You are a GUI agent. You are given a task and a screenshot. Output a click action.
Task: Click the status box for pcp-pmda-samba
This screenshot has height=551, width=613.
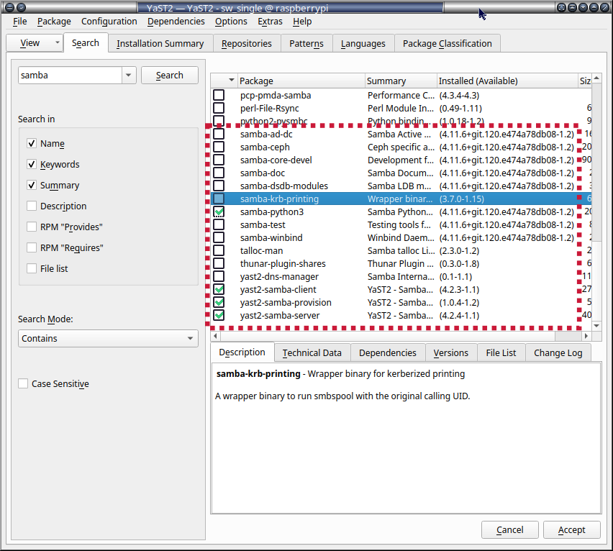click(x=219, y=96)
